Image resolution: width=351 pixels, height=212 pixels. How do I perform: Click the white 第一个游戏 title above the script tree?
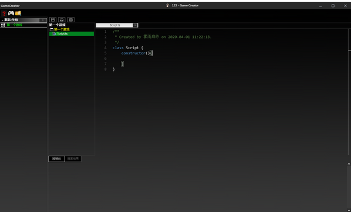(58, 25)
